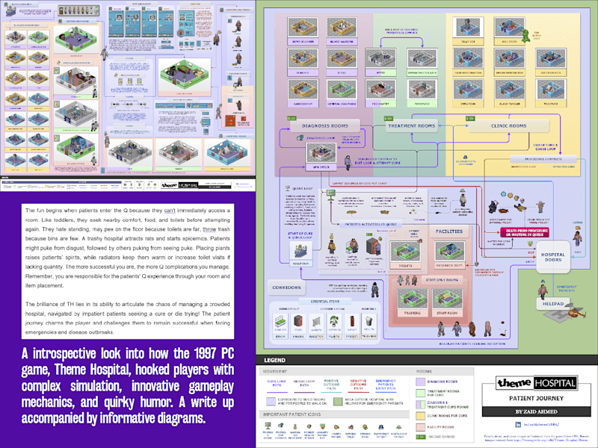Select the Electrolysis clinic image

pos(550,59)
